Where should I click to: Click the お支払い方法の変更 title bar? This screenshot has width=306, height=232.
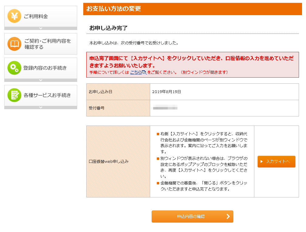pos(193,9)
